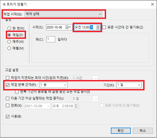Enable 다음 기간 이상 실행되는 작업 중지 checkbox
157x138 pixels.
coord(7,98)
